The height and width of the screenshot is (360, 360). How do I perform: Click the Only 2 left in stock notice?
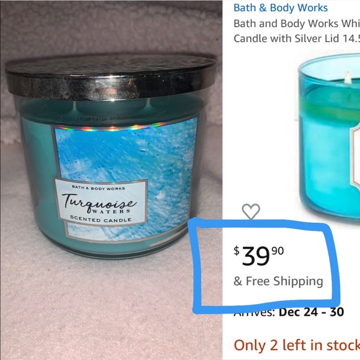(x=297, y=345)
